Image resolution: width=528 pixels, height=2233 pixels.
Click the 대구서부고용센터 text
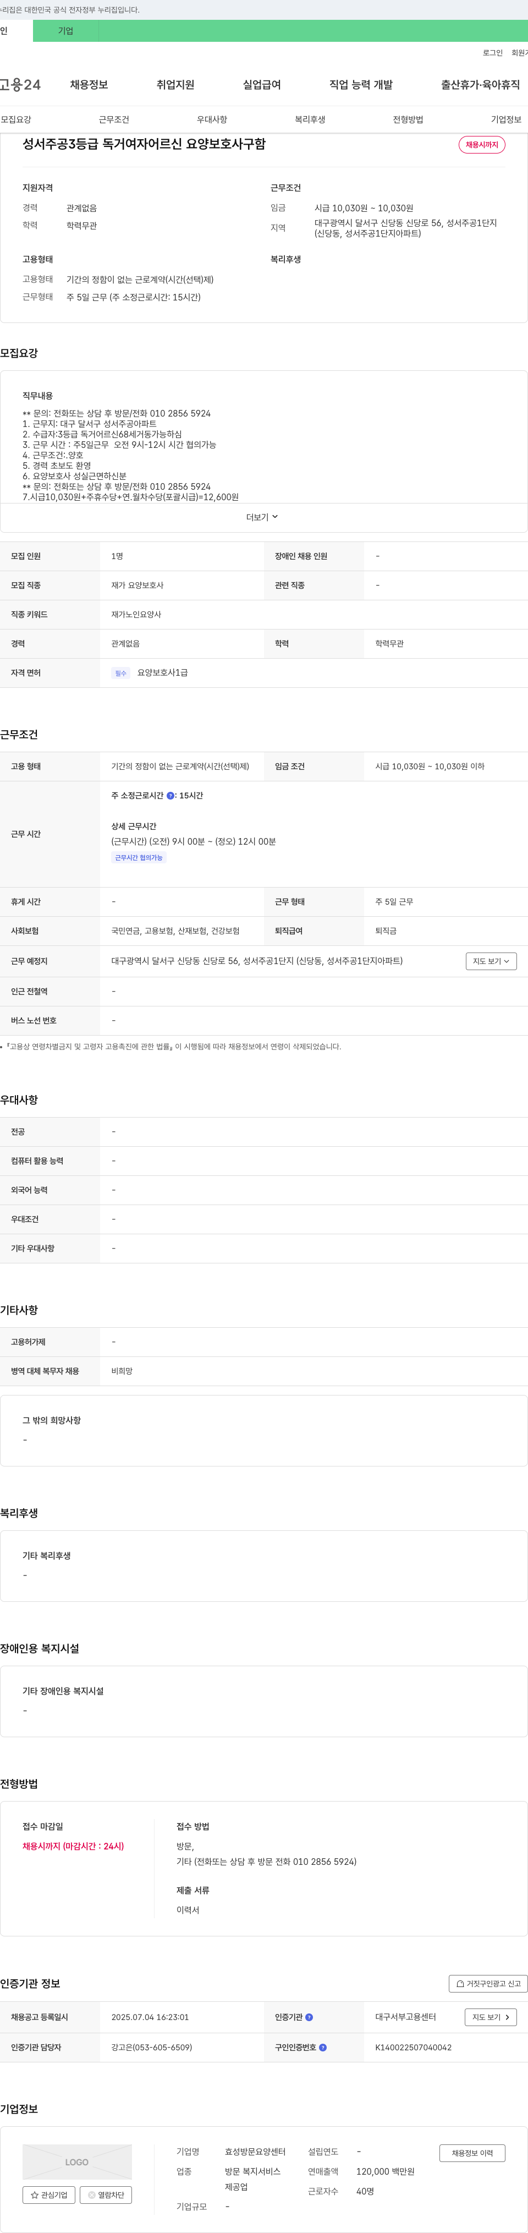pos(406,2017)
